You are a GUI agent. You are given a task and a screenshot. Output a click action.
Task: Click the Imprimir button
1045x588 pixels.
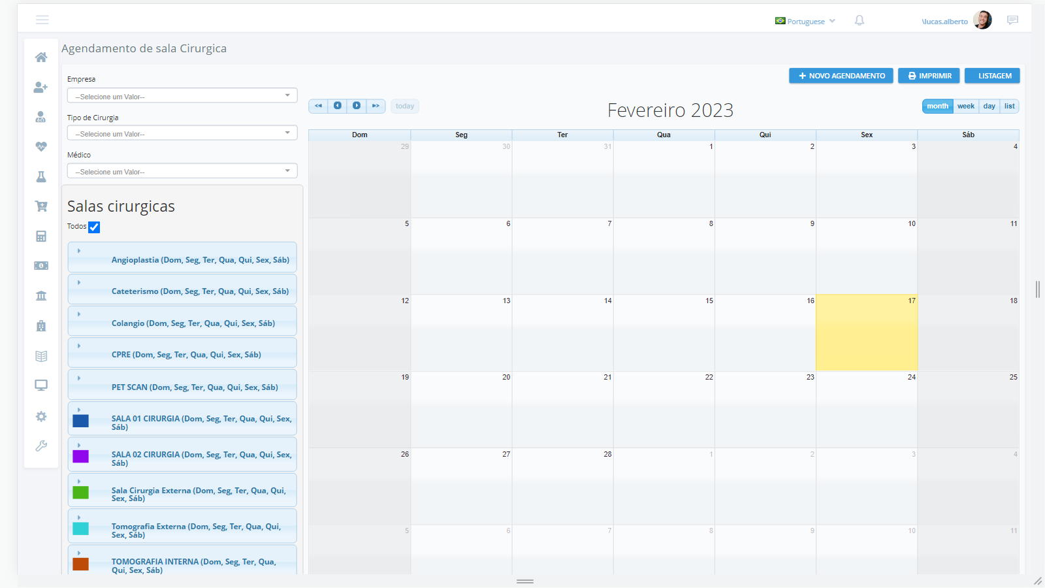pos(929,76)
